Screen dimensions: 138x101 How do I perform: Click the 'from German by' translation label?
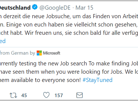pos(17,53)
